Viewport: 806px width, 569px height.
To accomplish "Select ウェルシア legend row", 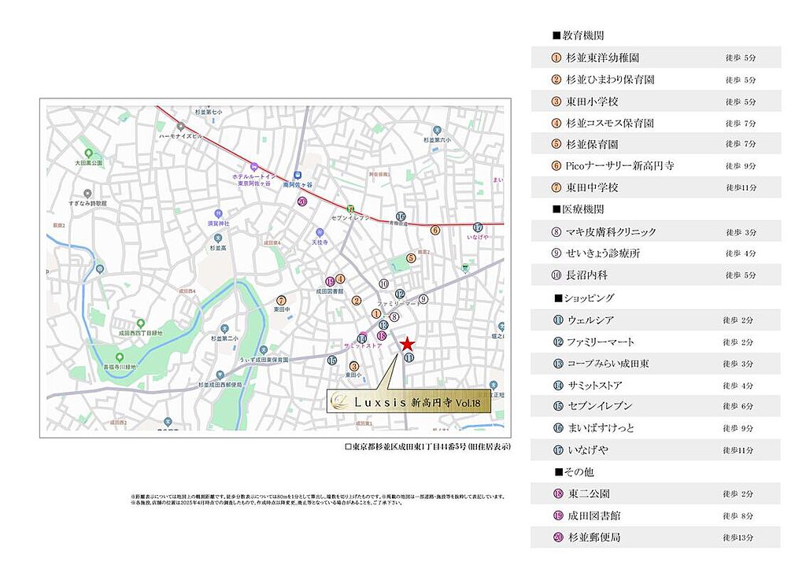I will pos(656,320).
